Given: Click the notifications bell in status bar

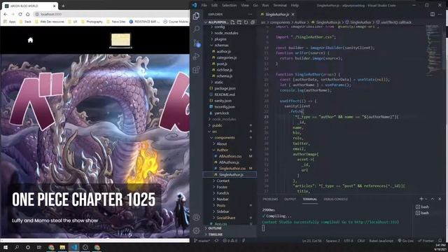Looking at the screenshot, I should coord(440,241).
